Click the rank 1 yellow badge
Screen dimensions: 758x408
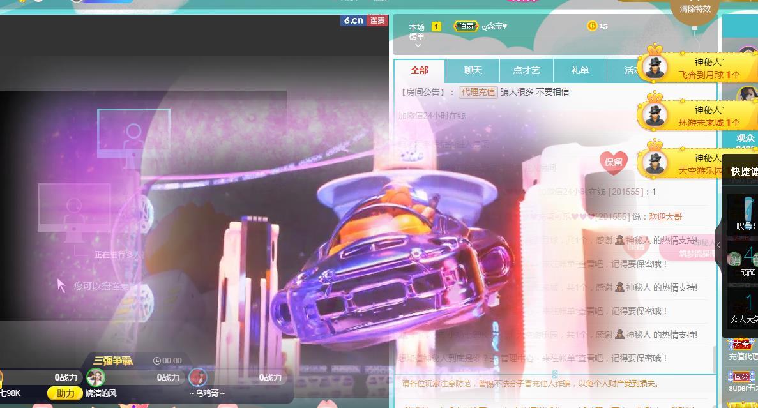click(x=436, y=27)
